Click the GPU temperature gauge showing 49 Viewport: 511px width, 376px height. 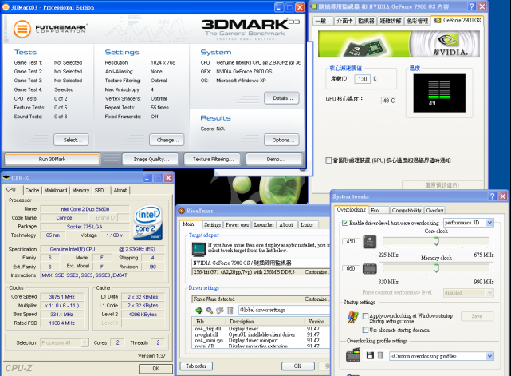tap(439, 93)
